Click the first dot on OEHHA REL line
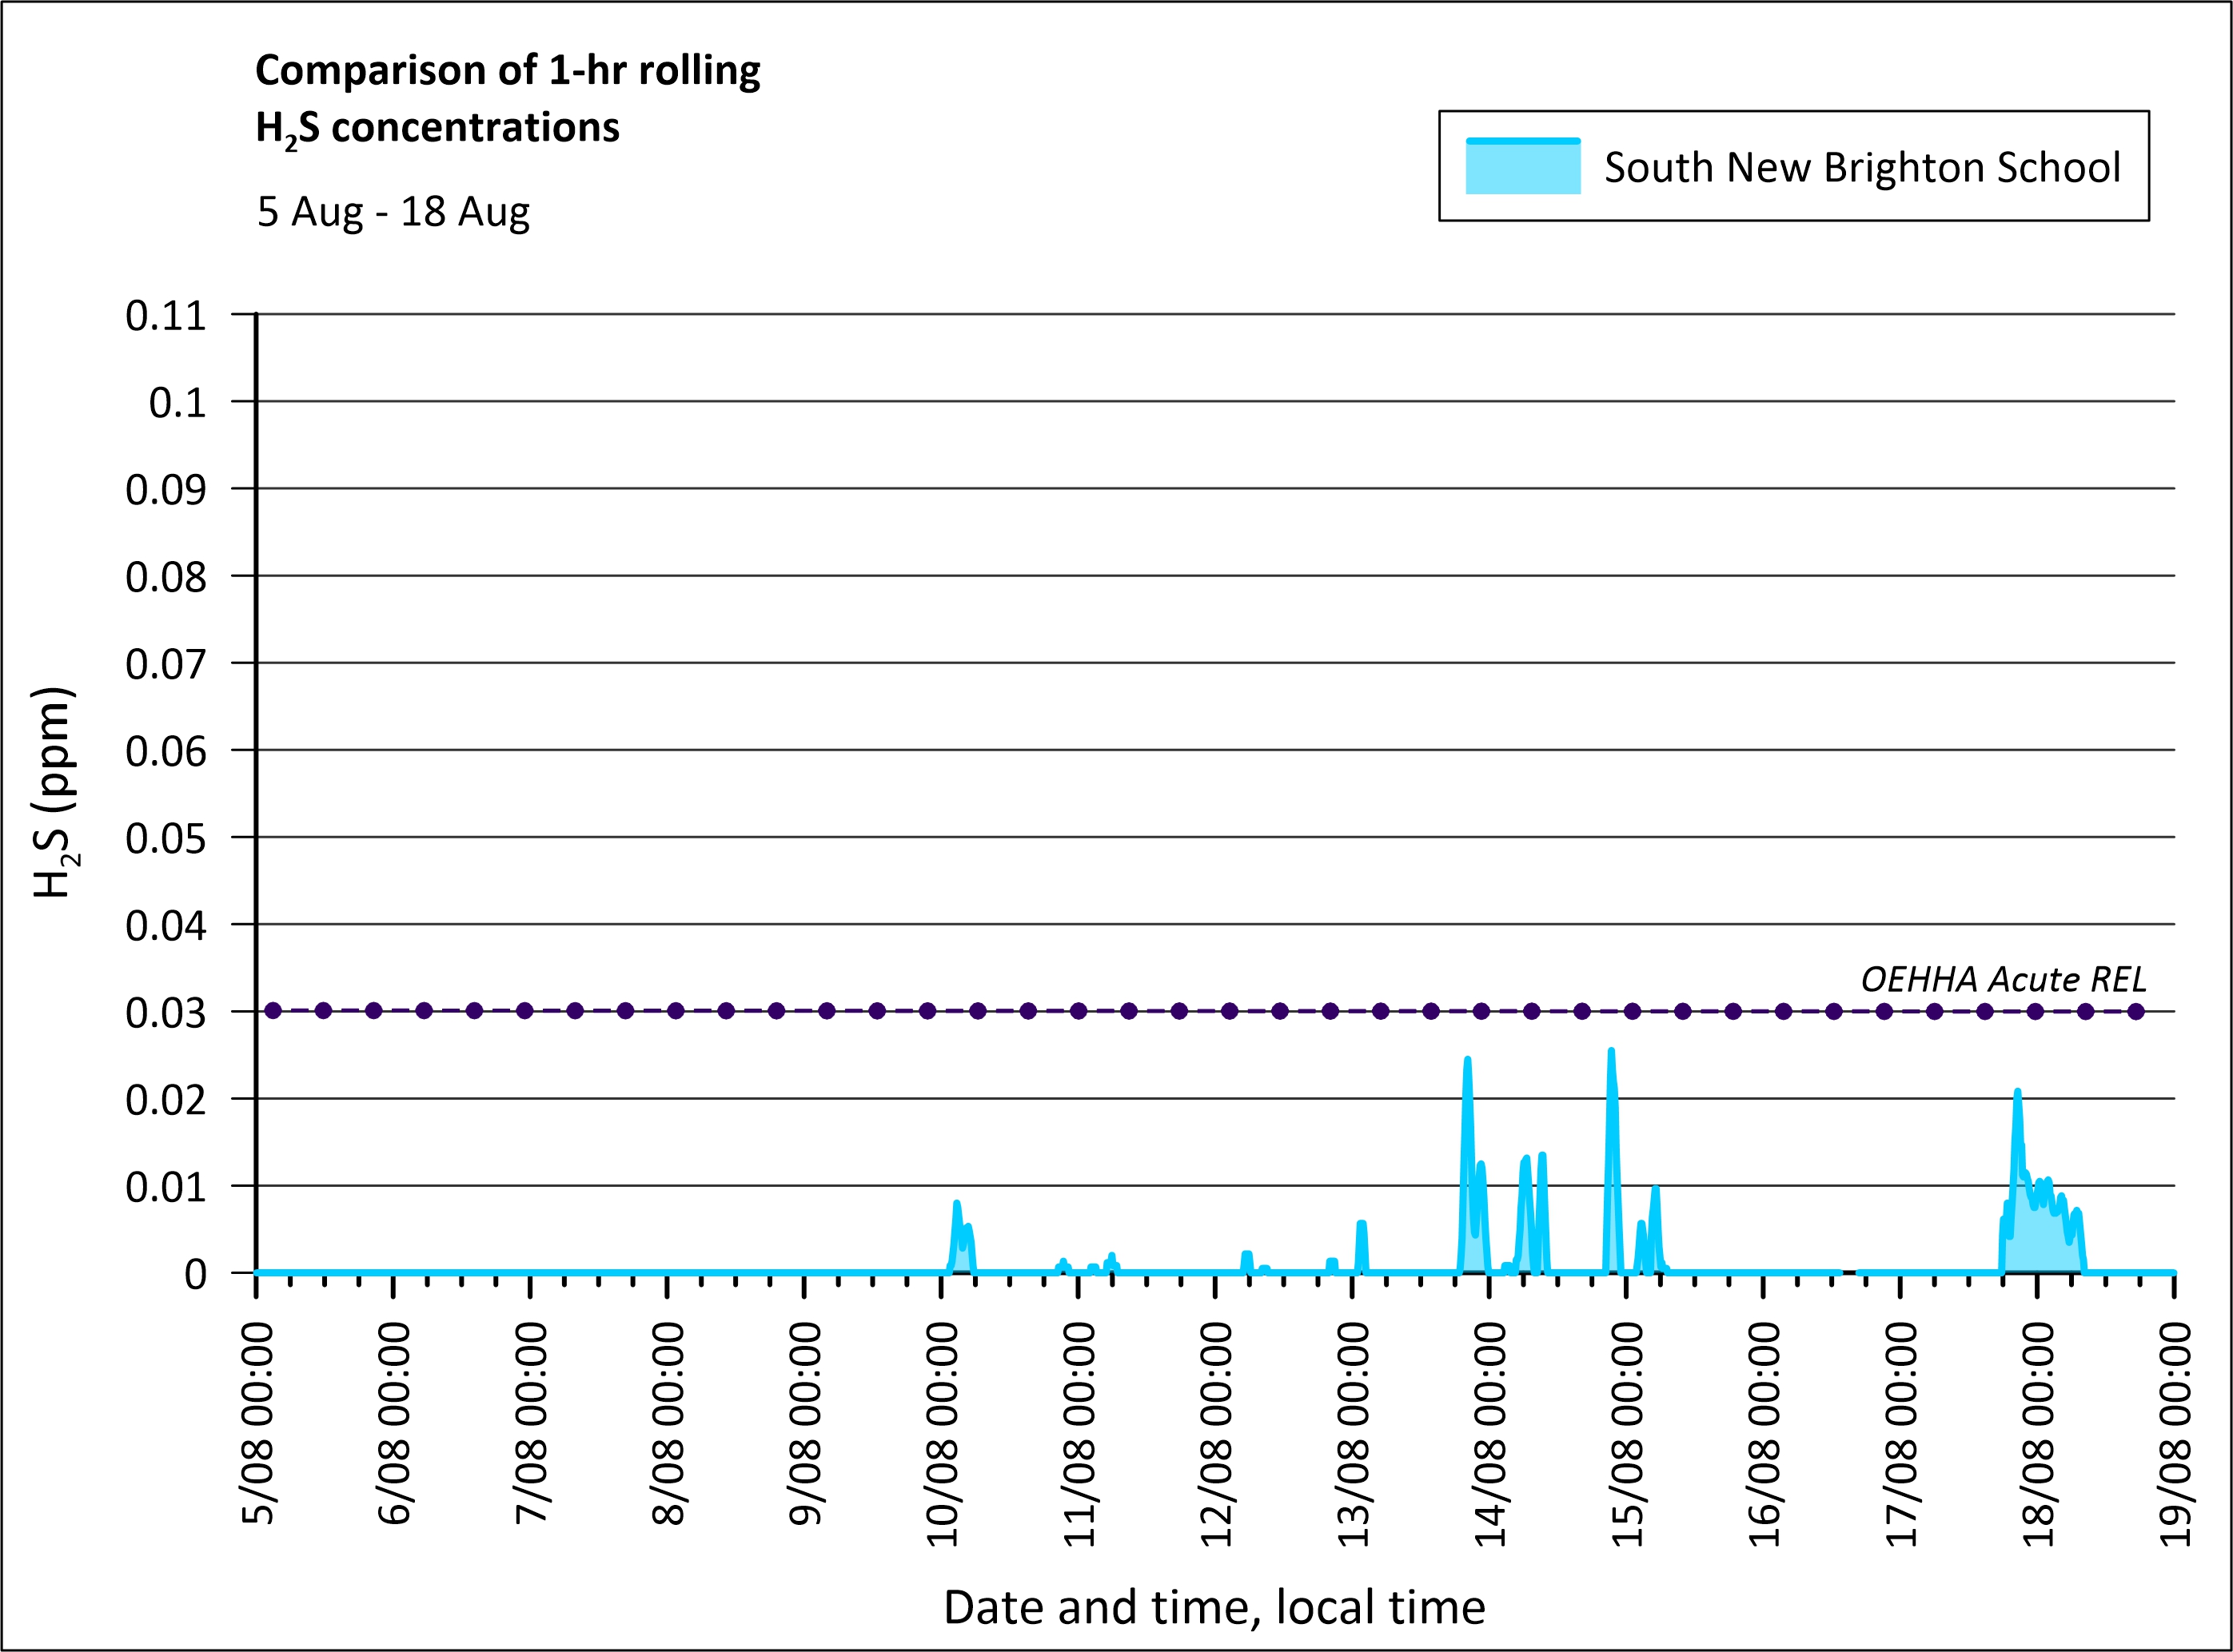This screenshot has width=2233, height=1652. (273, 1011)
